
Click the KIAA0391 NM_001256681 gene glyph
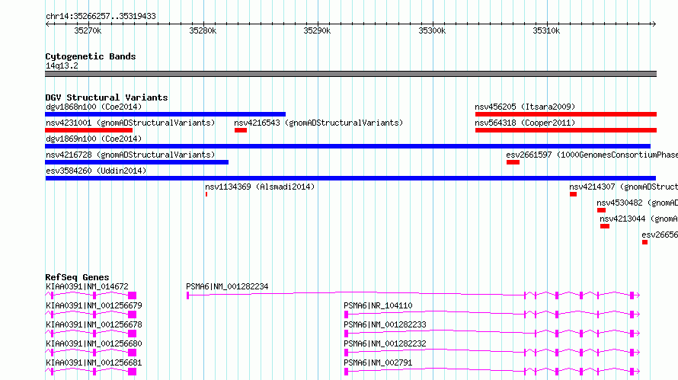click(91, 372)
